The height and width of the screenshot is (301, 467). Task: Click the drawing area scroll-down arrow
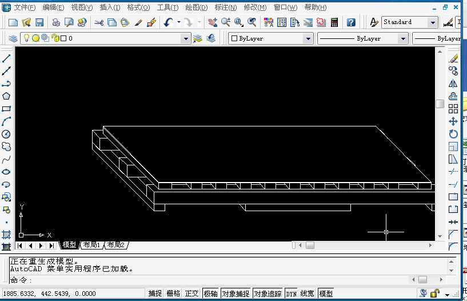440,236
